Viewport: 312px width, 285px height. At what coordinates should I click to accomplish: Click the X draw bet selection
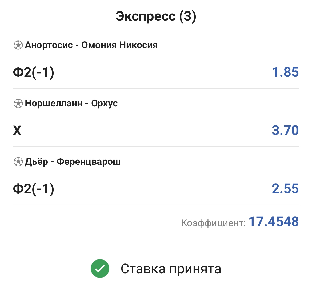(x=17, y=130)
